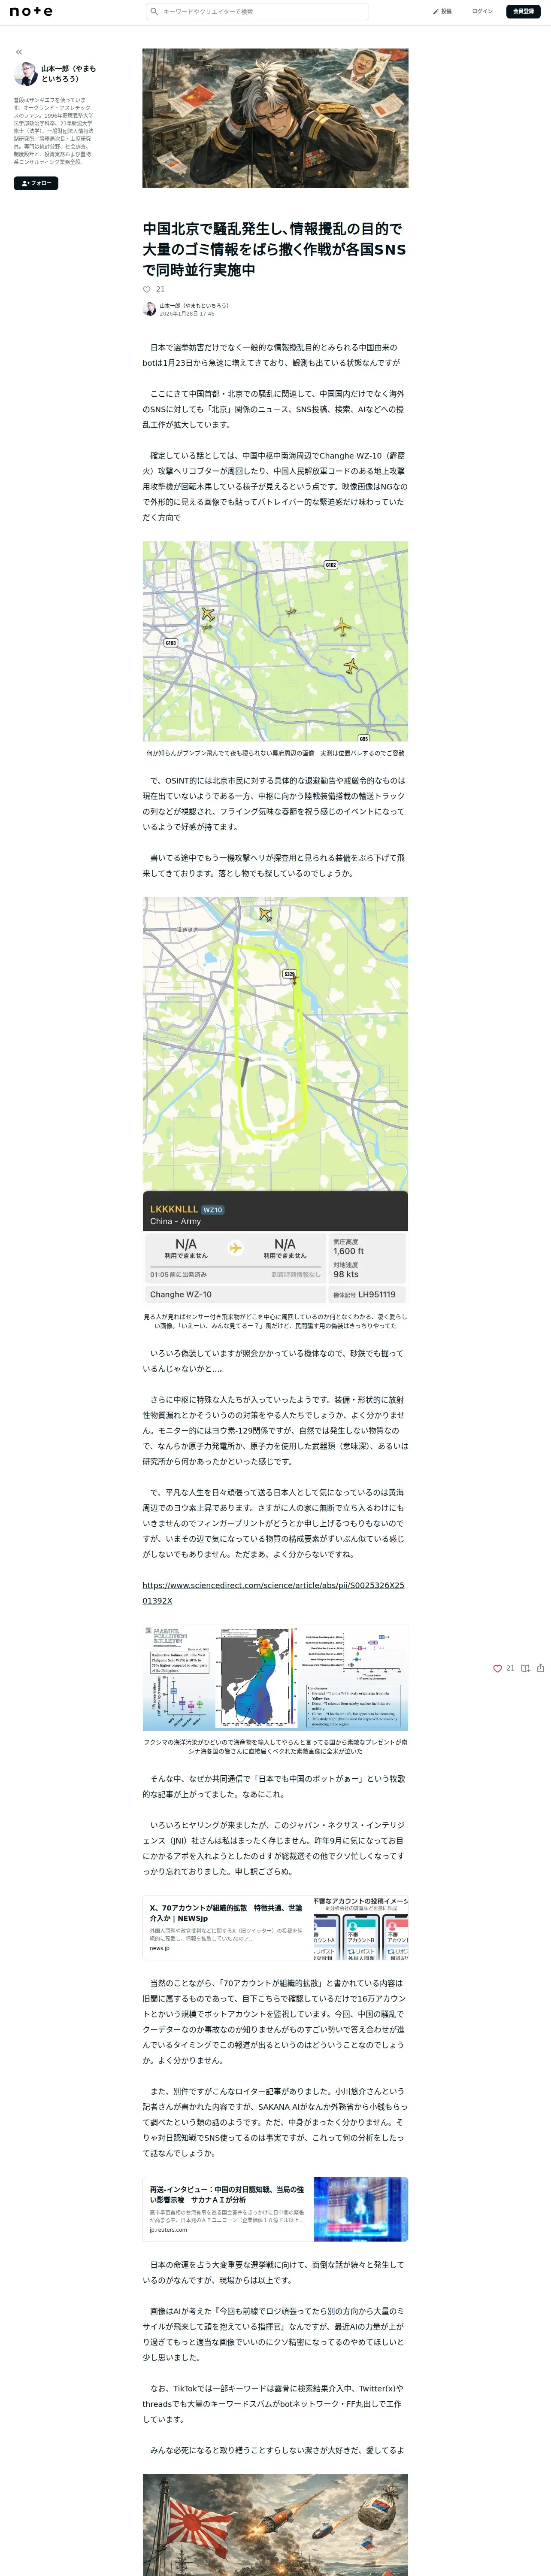Open the first flight-tracker map image

(275, 641)
